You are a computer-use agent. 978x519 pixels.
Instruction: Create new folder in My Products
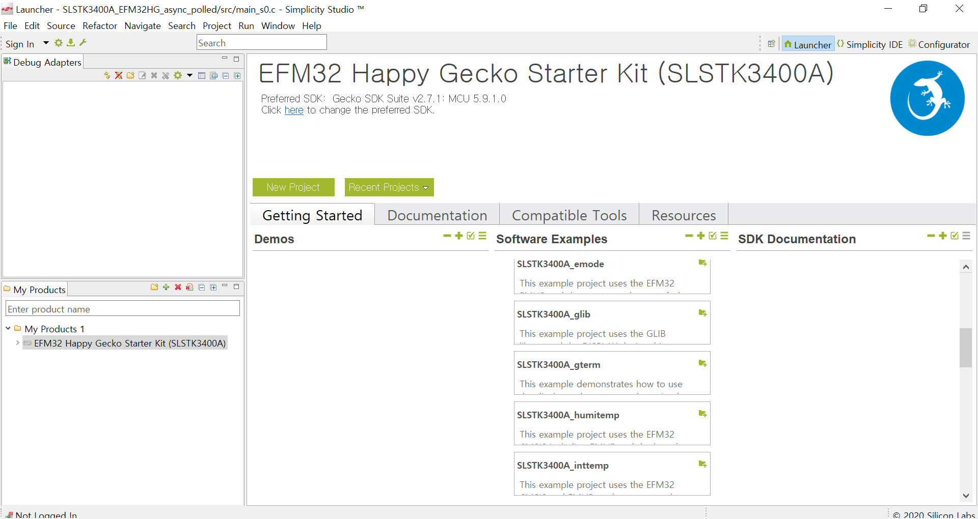click(x=154, y=287)
